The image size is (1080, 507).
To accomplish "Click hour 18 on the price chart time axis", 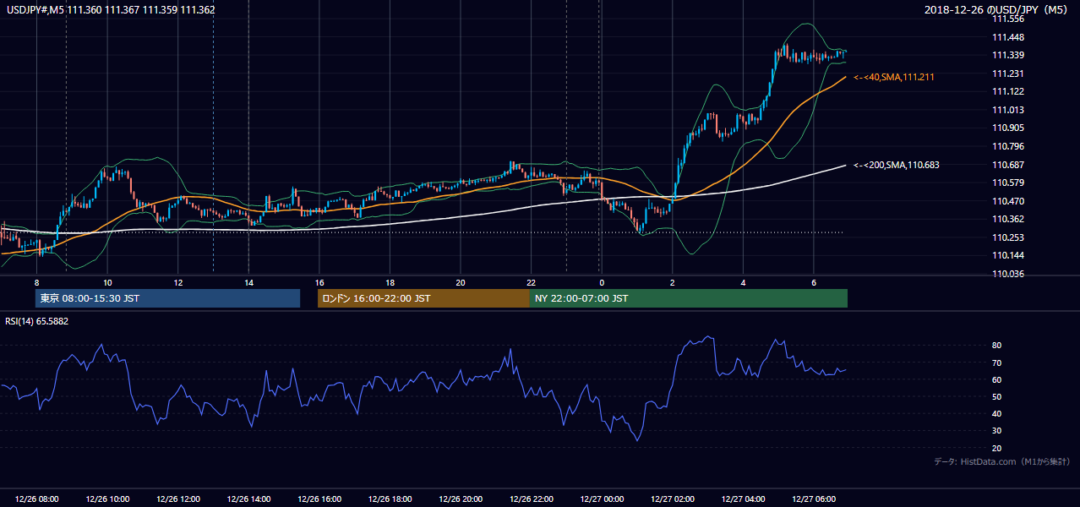I will pos(390,282).
